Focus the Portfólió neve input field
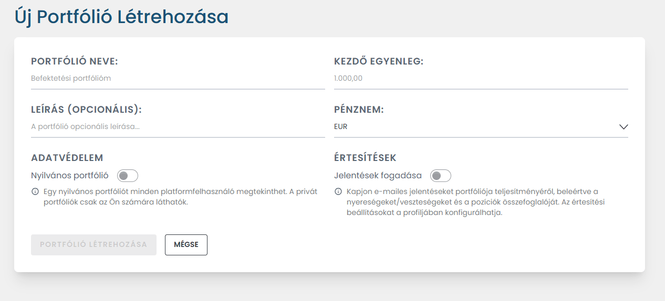The width and height of the screenshot is (665, 301). 178,79
